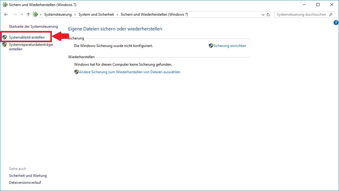
Task: Click text Windows hat für diesen Computer keine Sicherung
Action: click(x=123, y=64)
